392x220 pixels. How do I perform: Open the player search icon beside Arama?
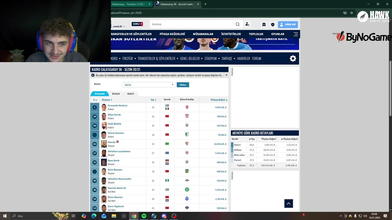(247, 24)
